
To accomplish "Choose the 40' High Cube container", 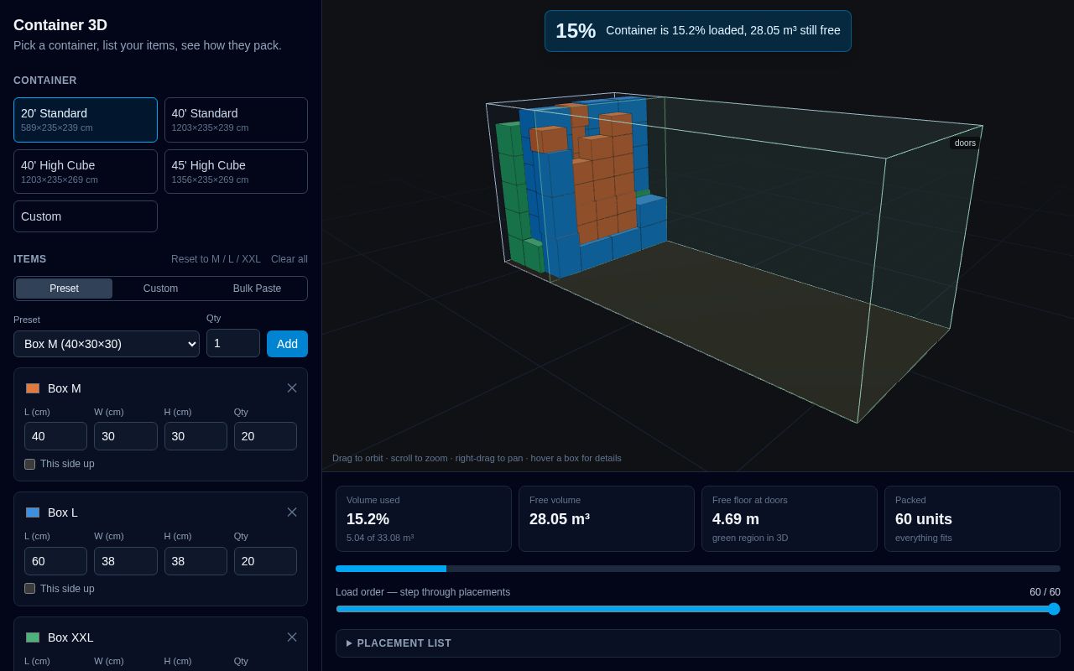I will coord(86,171).
